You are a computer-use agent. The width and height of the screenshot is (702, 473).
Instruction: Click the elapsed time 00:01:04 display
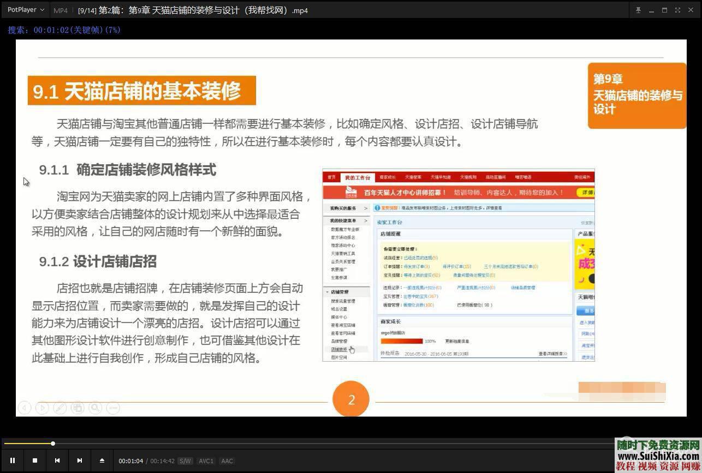pyautogui.click(x=131, y=461)
